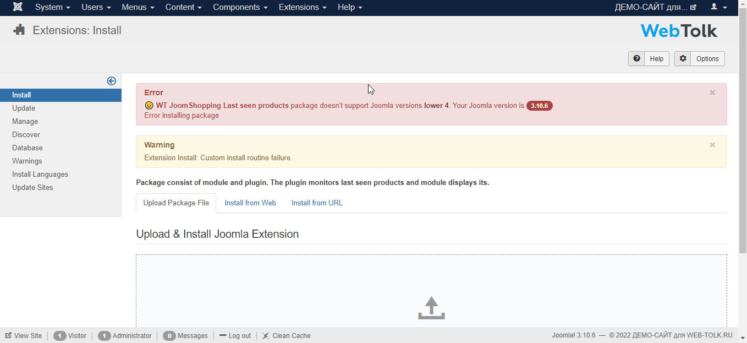The width and height of the screenshot is (747, 343).
Task: Expand the Extensions dropdown menu
Action: [x=303, y=7]
